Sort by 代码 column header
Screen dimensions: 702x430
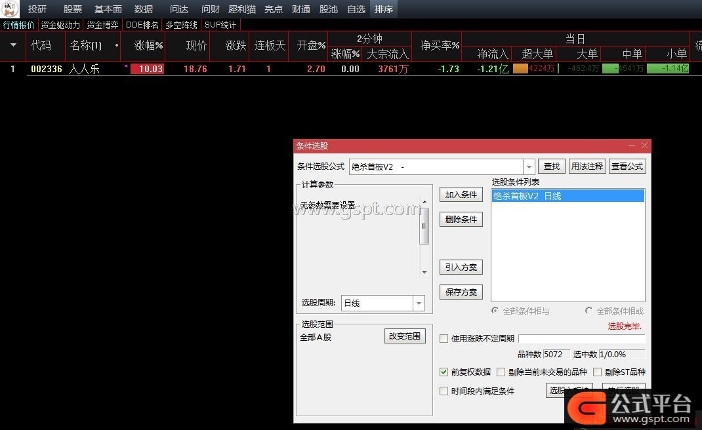41,45
